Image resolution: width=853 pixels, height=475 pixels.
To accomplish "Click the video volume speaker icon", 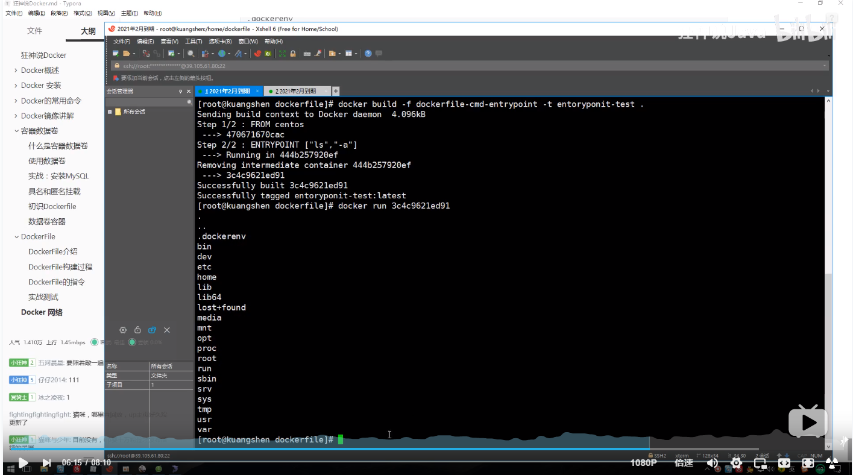I will click(712, 463).
